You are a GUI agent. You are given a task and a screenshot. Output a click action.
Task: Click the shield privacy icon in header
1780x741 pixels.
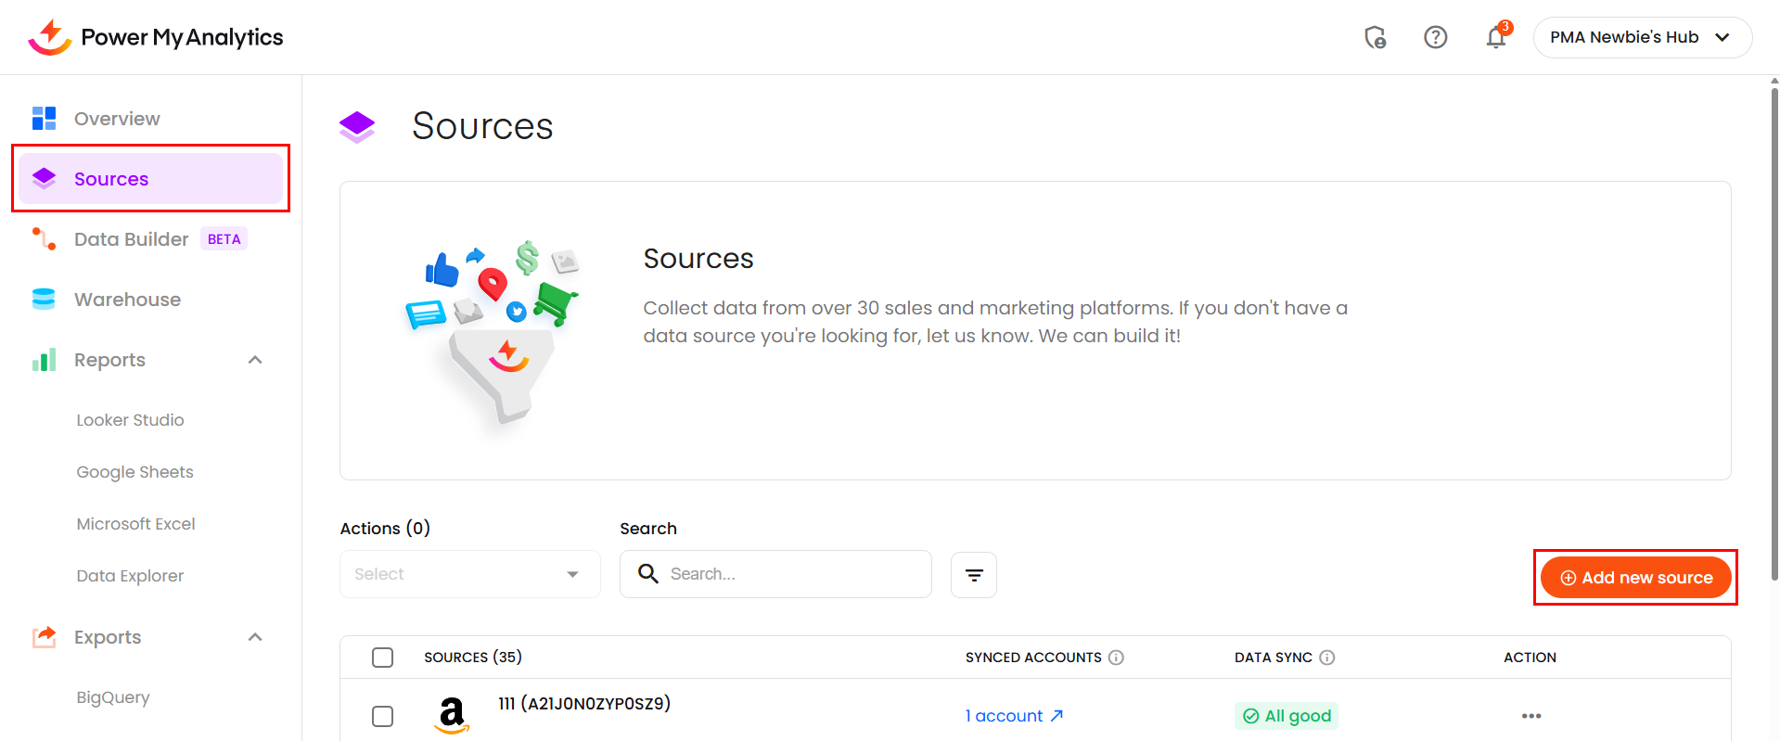coord(1375,37)
